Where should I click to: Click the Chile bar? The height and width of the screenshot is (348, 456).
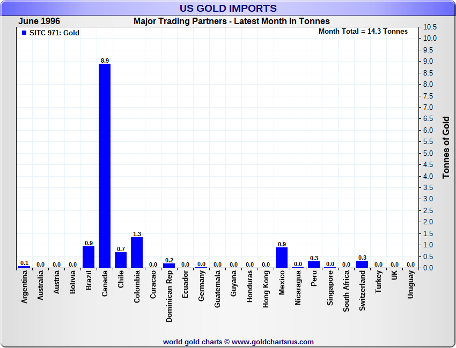point(121,260)
